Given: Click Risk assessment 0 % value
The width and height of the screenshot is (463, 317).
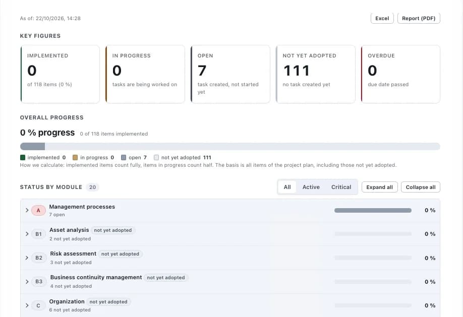Looking at the screenshot, I should pyautogui.click(x=430, y=258).
